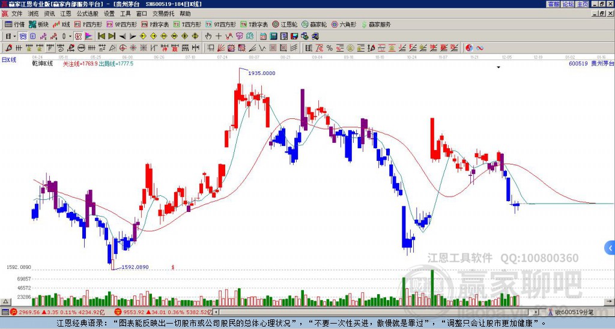Select the red pencil drawing tool

point(8,48)
